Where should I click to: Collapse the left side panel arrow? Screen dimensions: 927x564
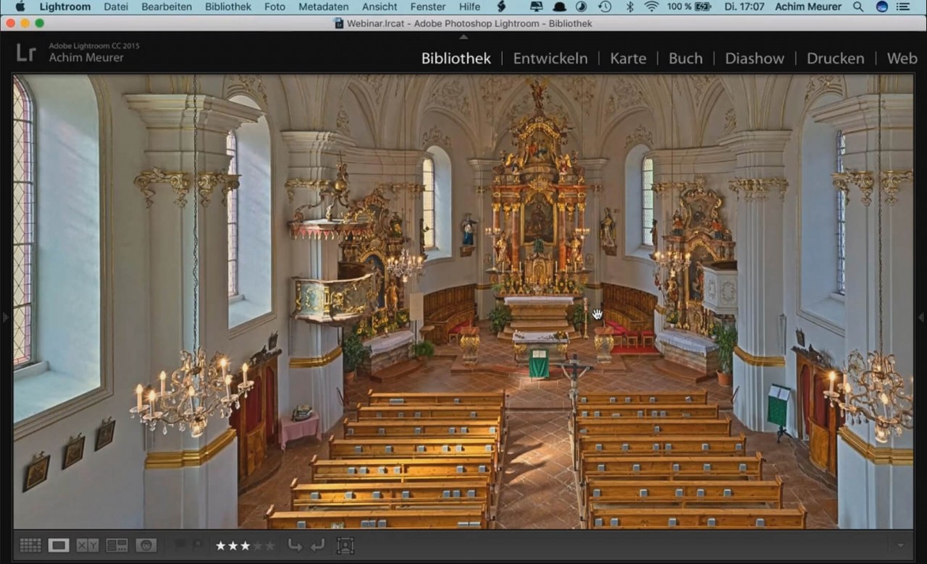click(4, 317)
